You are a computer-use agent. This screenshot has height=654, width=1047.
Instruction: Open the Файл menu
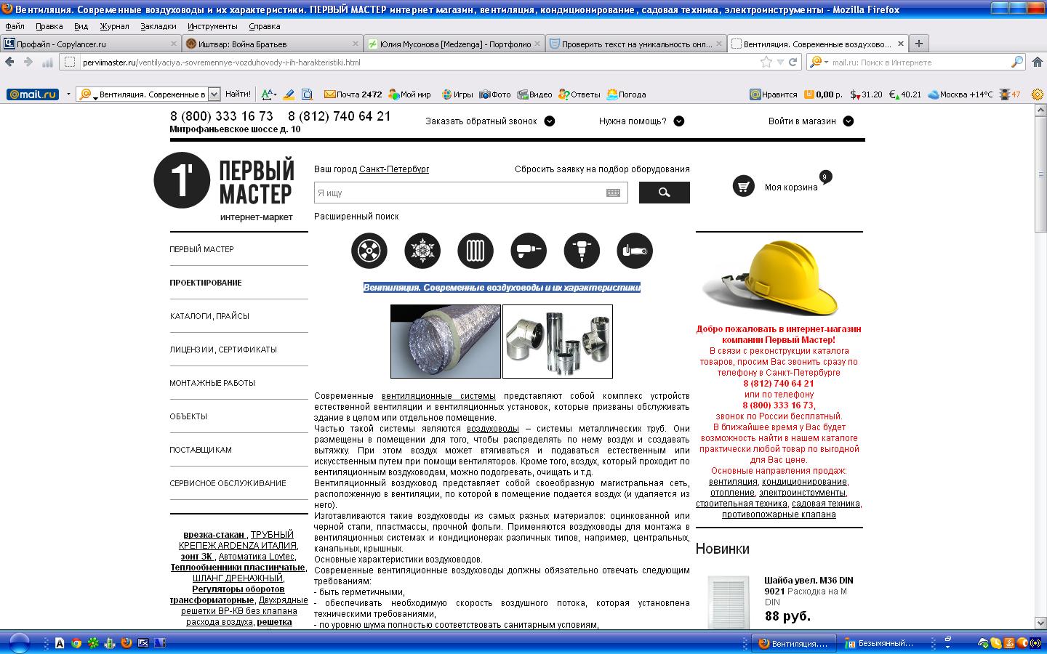tap(15, 26)
